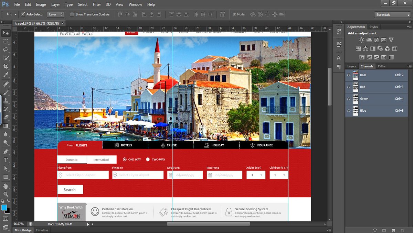Switch to the Styles tab
This screenshot has height=233, width=413.
click(x=373, y=27)
